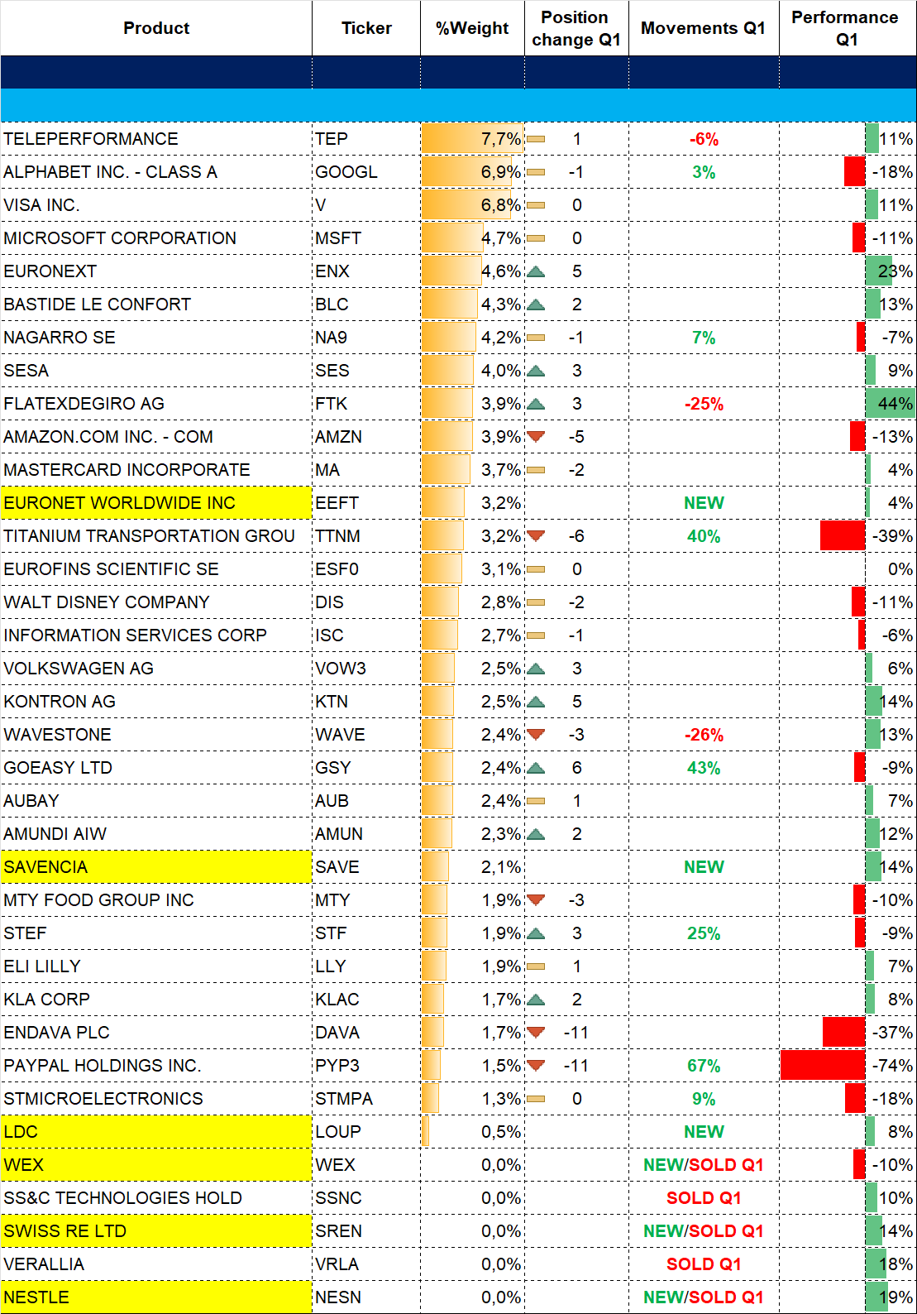Click NEW/SOLD Q1 in SWISS RE row
Screen dimensions: 917x1314
click(704, 1231)
